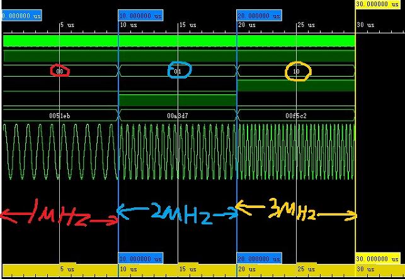Click the 5 us label on the yellow ruler

coord(67,269)
